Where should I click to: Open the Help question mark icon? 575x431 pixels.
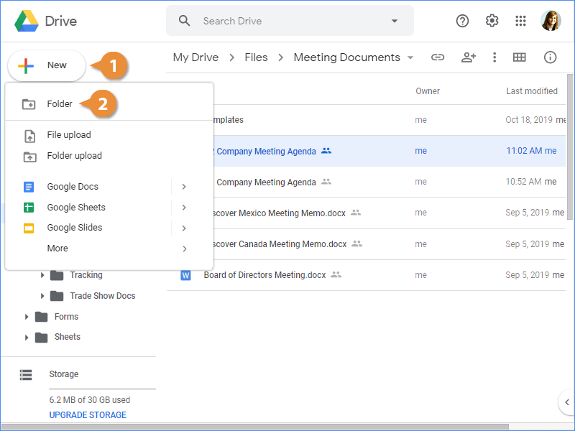tap(463, 21)
